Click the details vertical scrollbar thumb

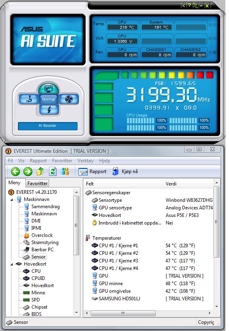216,222
